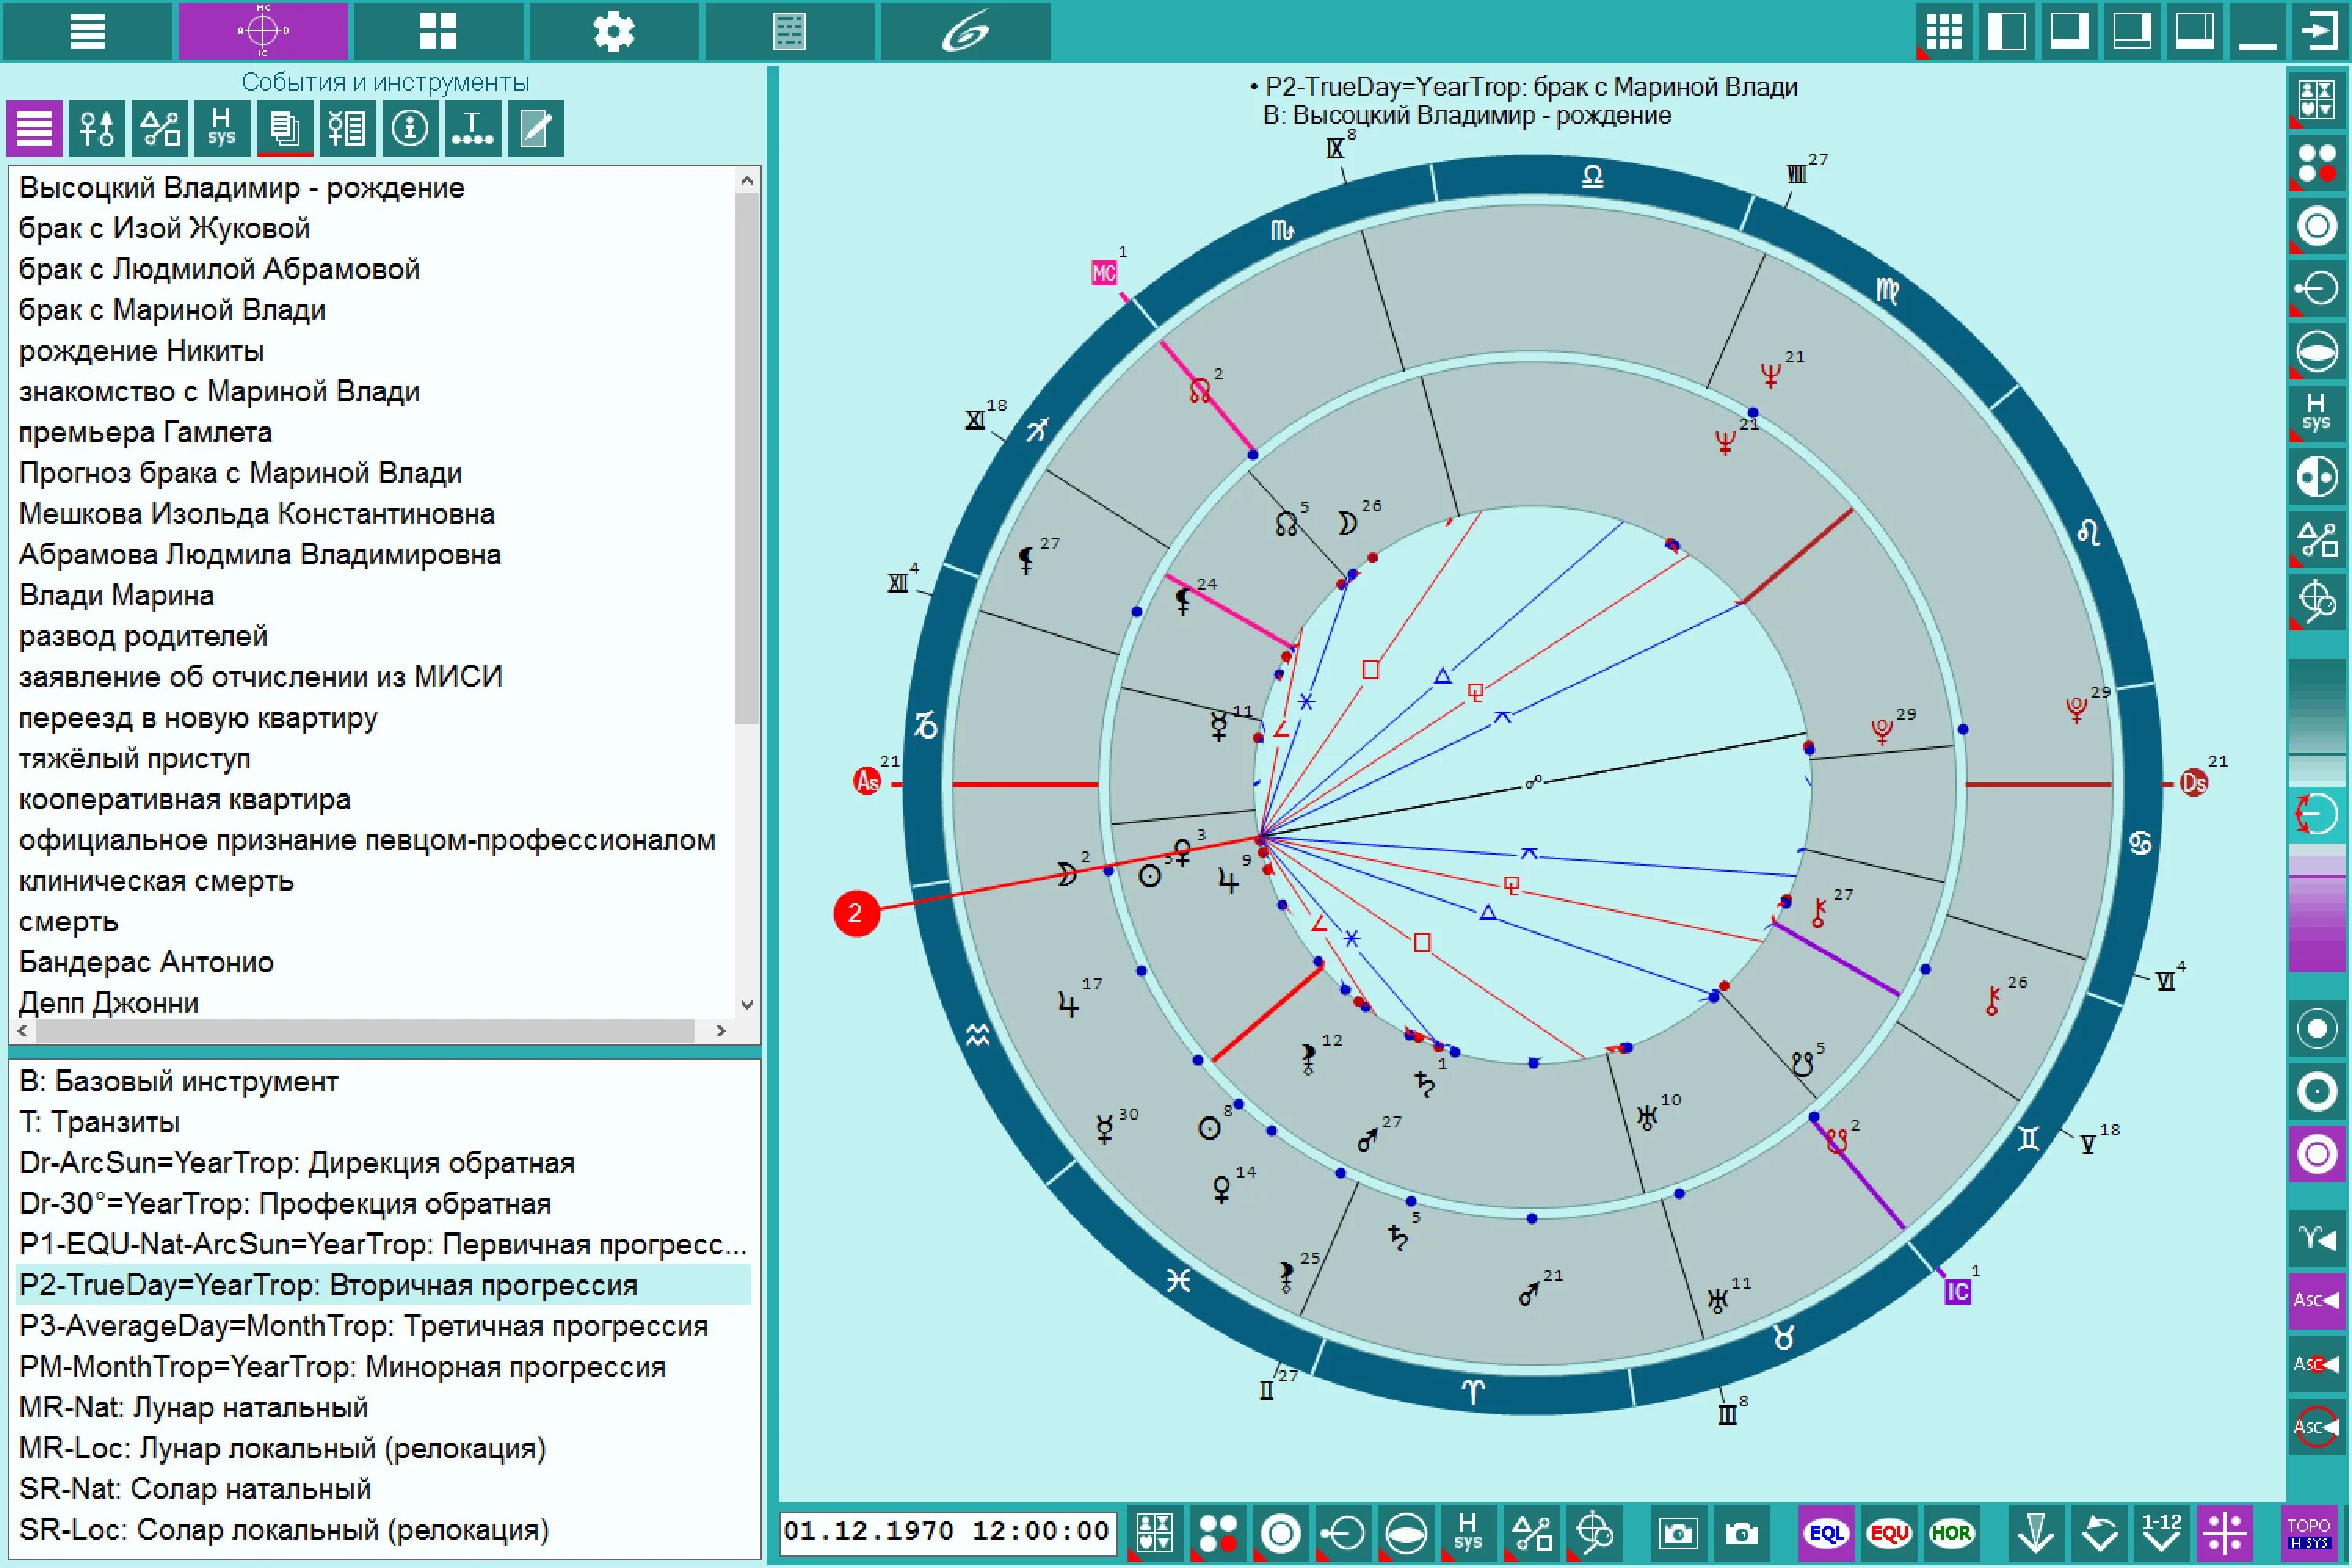Click the info circle tool in the events toolbar
Viewport: 2352px width, 1568px height.
410,128
